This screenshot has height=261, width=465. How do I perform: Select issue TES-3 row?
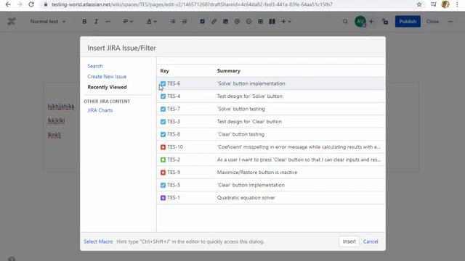271,122
